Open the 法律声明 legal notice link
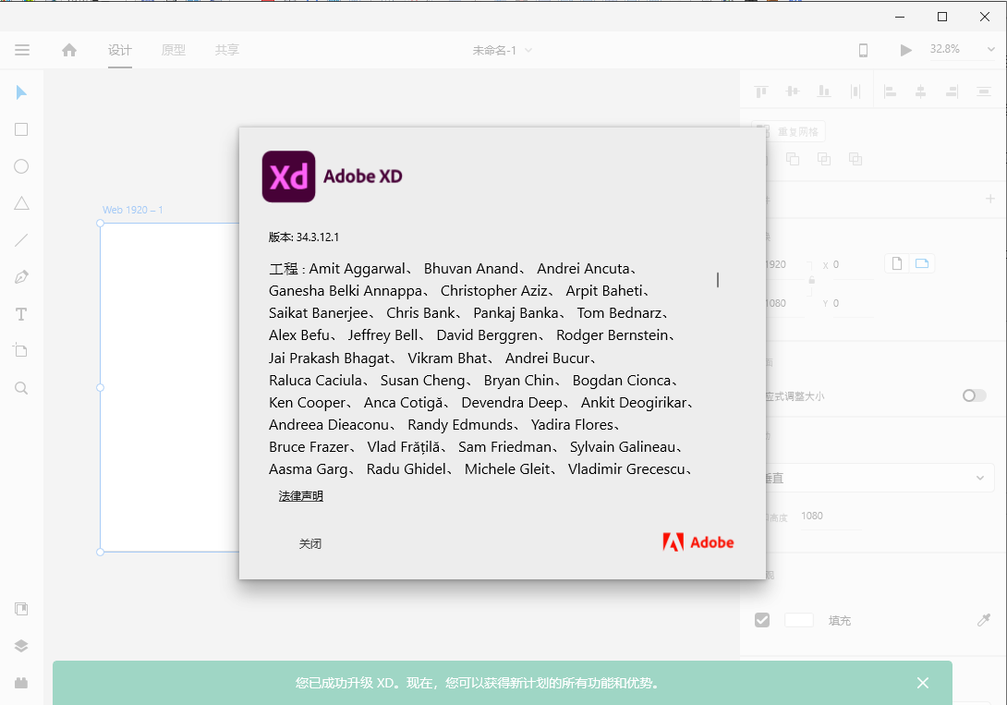The height and width of the screenshot is (705, 1007). click(x=300, y=496)
